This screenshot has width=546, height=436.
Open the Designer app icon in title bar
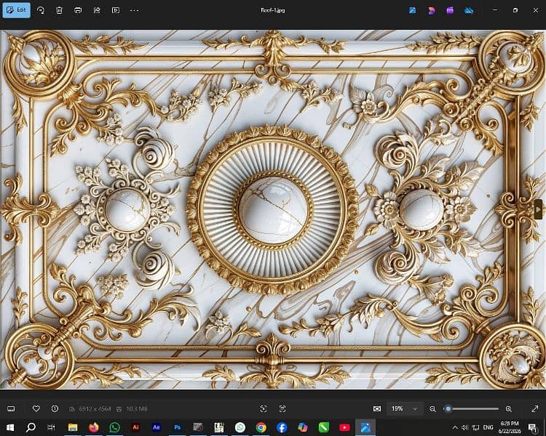pos(432,10)
